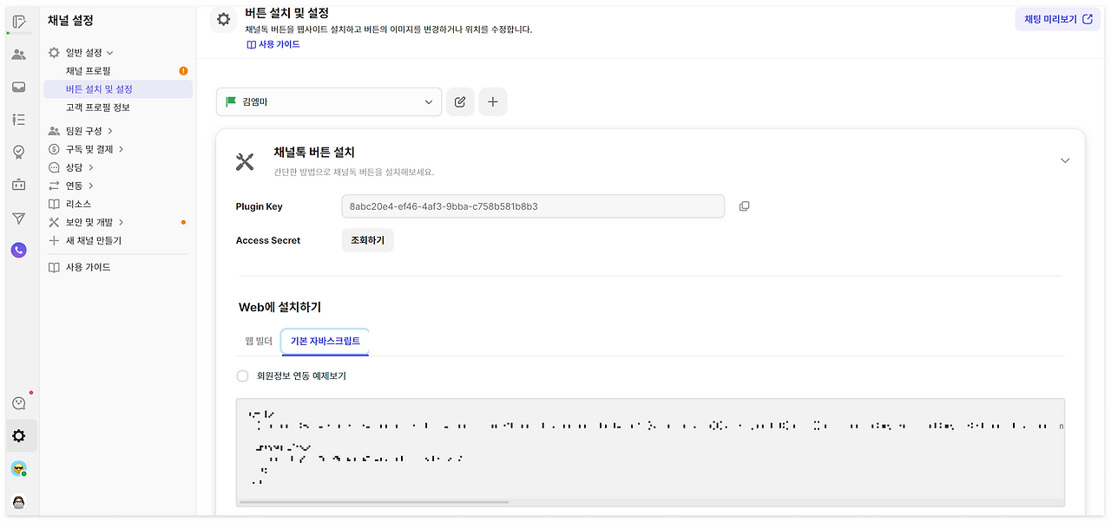Open the marketing list icon in sidebar
Image resolution: width=1111 pixels, height=522 pixels.
(18, 119)
